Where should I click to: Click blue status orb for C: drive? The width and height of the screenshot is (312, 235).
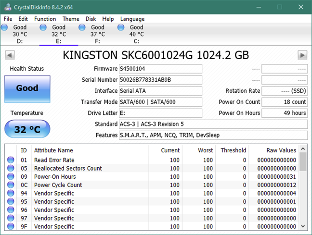tap(121, 27)
